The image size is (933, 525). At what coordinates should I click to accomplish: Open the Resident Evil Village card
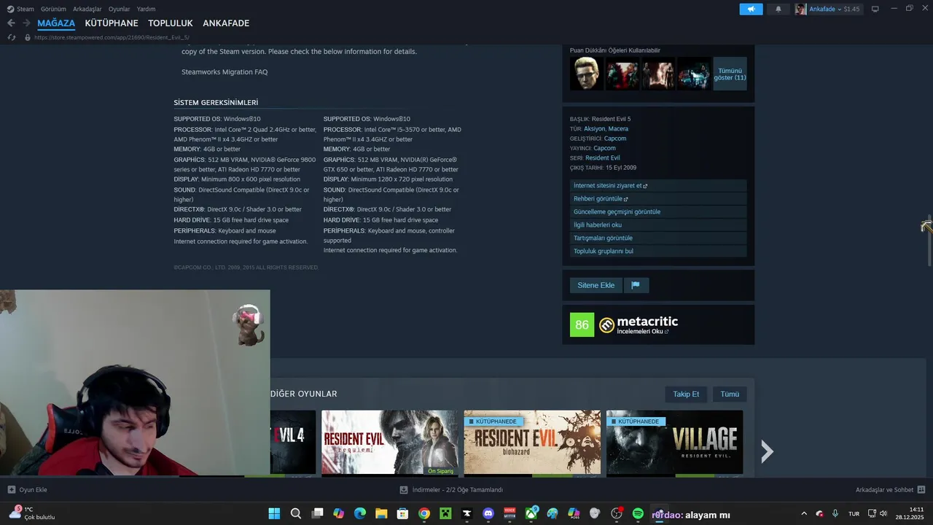point(674,443)
